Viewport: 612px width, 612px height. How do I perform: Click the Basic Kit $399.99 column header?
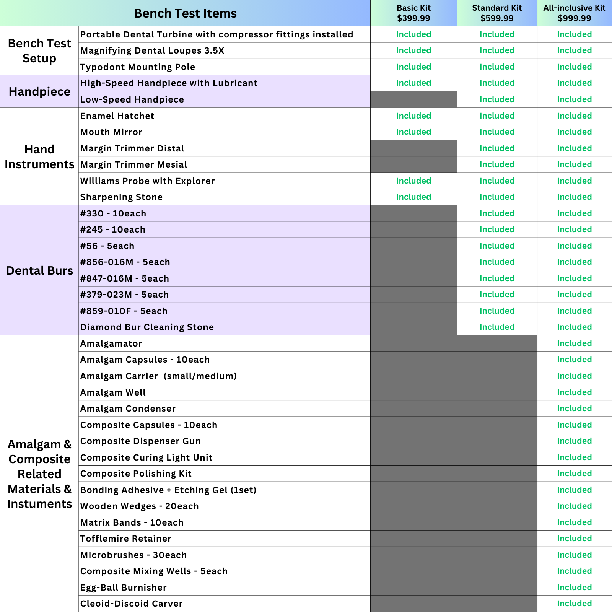413,13
